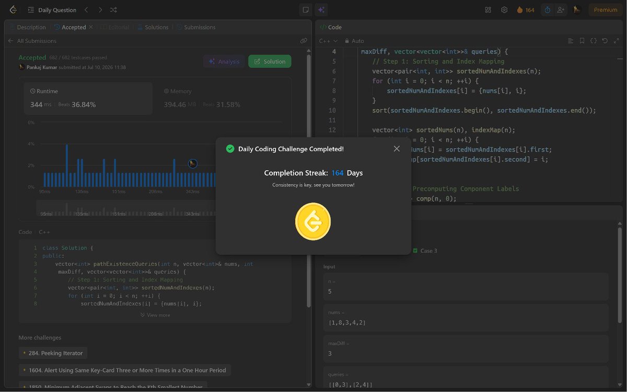The width and height of the screenshot is (627, 392).
Task: Switch to the Description tab
Action: (x=27, y=27)
